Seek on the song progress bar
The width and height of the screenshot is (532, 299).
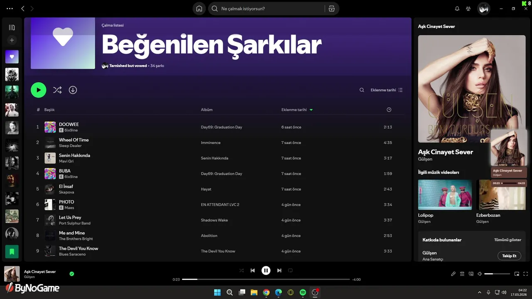[x=266, y=279]
